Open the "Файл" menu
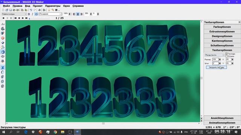 [x=6, y=6]
